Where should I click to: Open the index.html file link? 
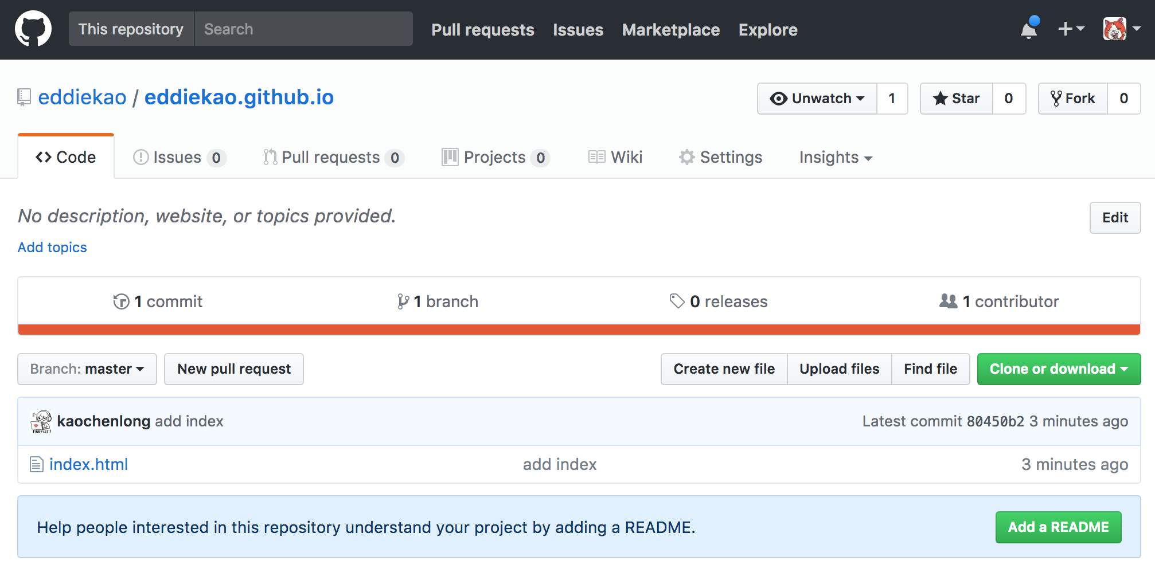[88, 464]
